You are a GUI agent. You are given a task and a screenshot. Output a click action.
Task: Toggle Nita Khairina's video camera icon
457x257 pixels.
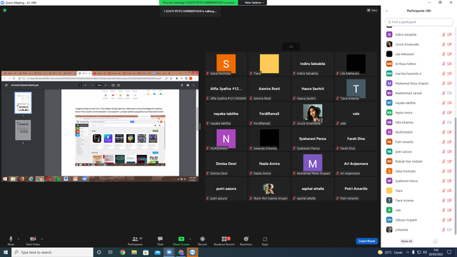coord(449,122)
